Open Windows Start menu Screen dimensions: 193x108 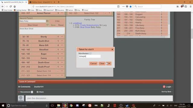pyautogui.click(x=3, y=105)
